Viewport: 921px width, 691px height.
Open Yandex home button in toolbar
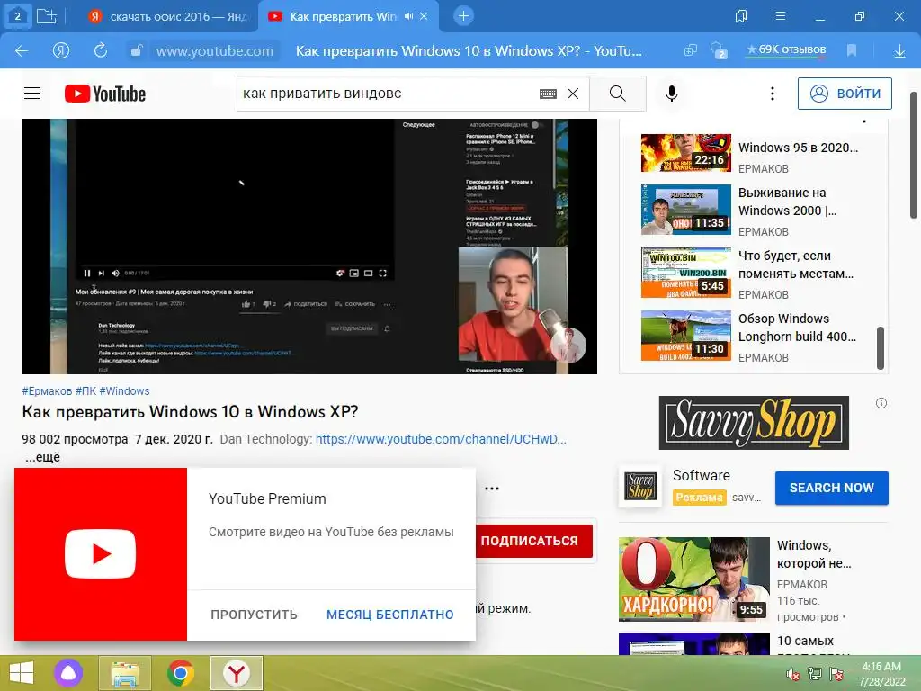tap(61, 51)
